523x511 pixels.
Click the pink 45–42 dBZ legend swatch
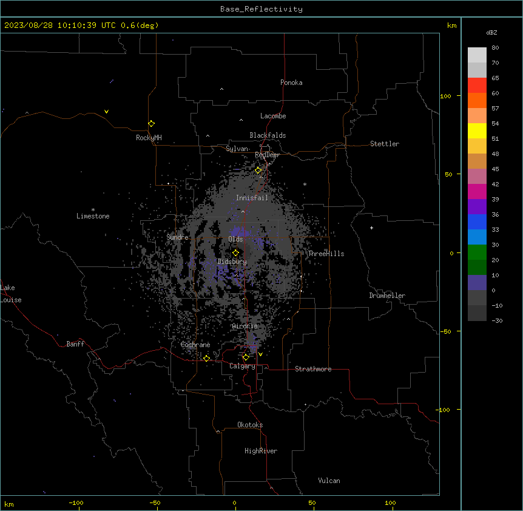[x=477, y=176]
